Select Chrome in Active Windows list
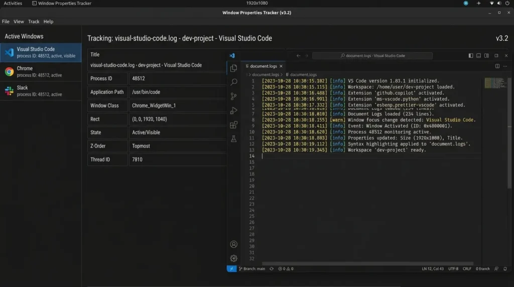This screenshot has height=287, width=514. click(41, 72)
